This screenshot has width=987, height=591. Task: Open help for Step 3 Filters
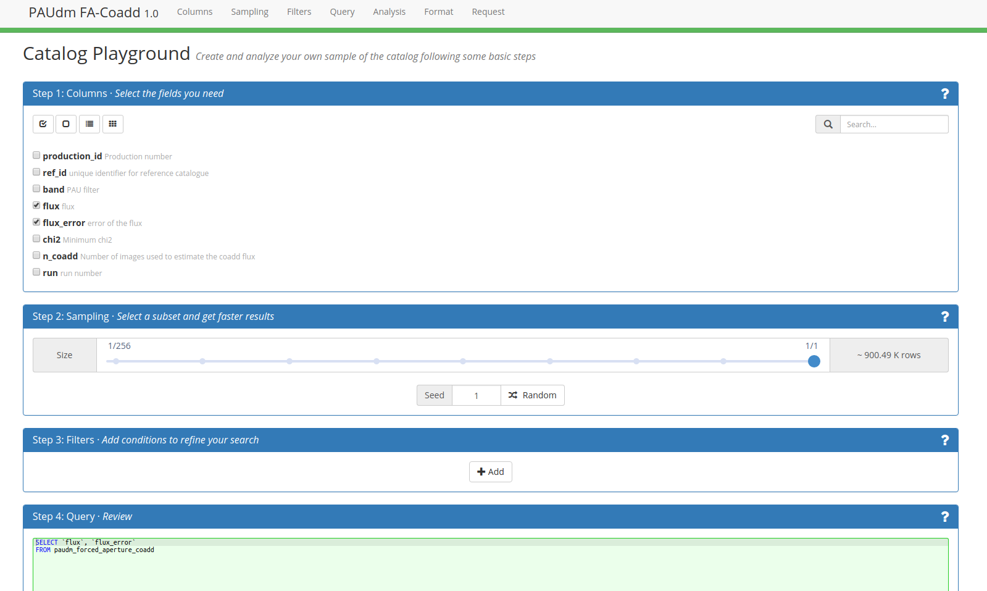944,440
